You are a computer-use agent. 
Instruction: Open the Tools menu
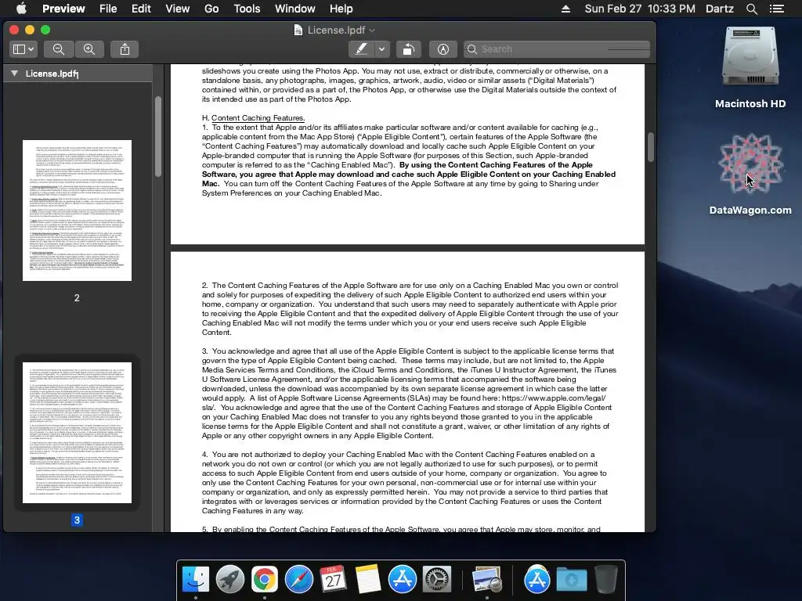coord(247,9)
